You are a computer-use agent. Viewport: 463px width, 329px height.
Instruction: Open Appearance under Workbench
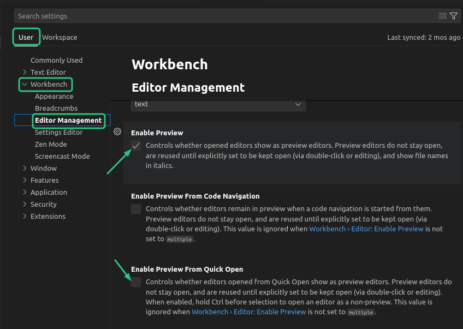pyautogui.click(x=54, y=96)
